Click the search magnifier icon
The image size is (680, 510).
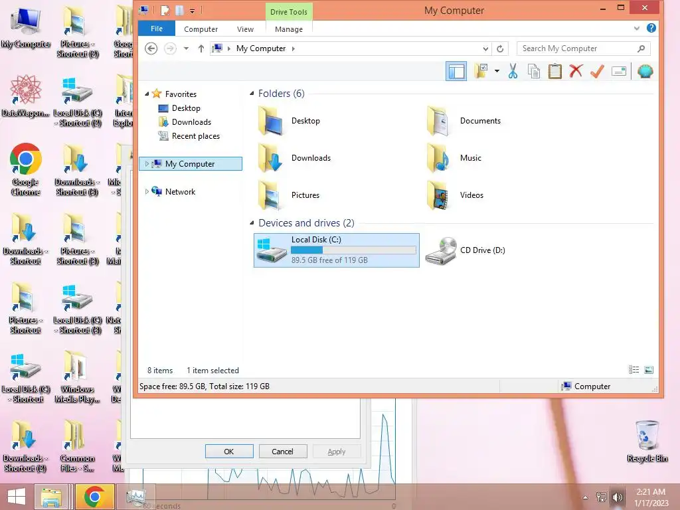(641, 48)
